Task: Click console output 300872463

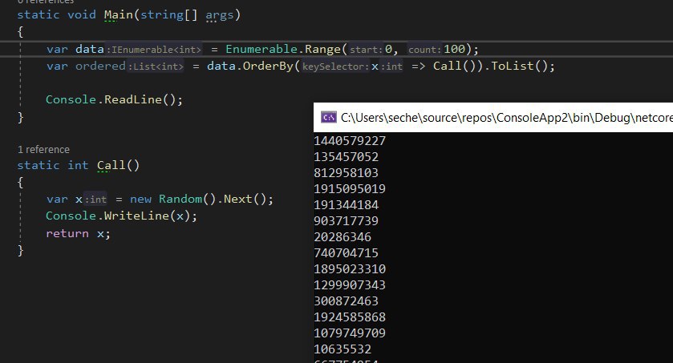Action: click(347, 301)
